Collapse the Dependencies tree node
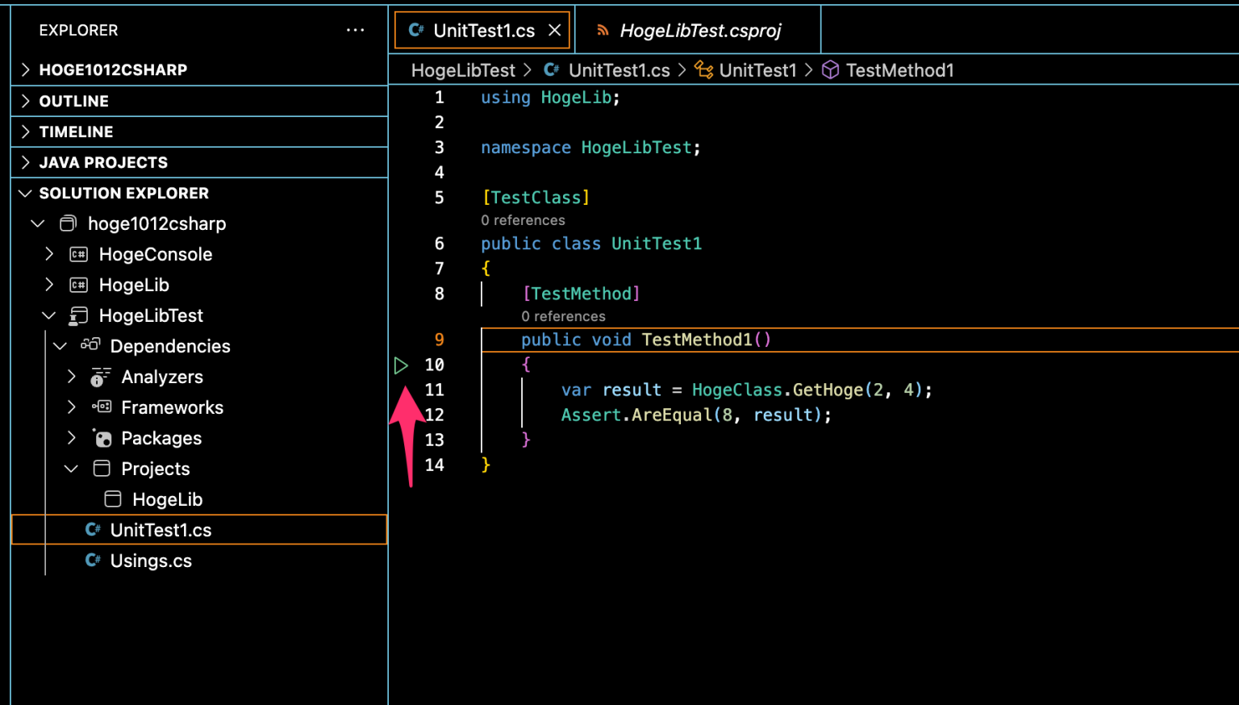 [x=60, y=346]
